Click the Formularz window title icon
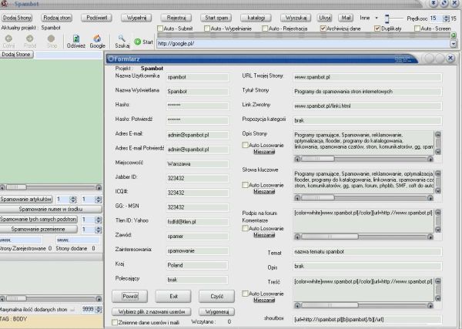Screen dimensions: 462x329 pyautogui.click(x=111, y=59)
